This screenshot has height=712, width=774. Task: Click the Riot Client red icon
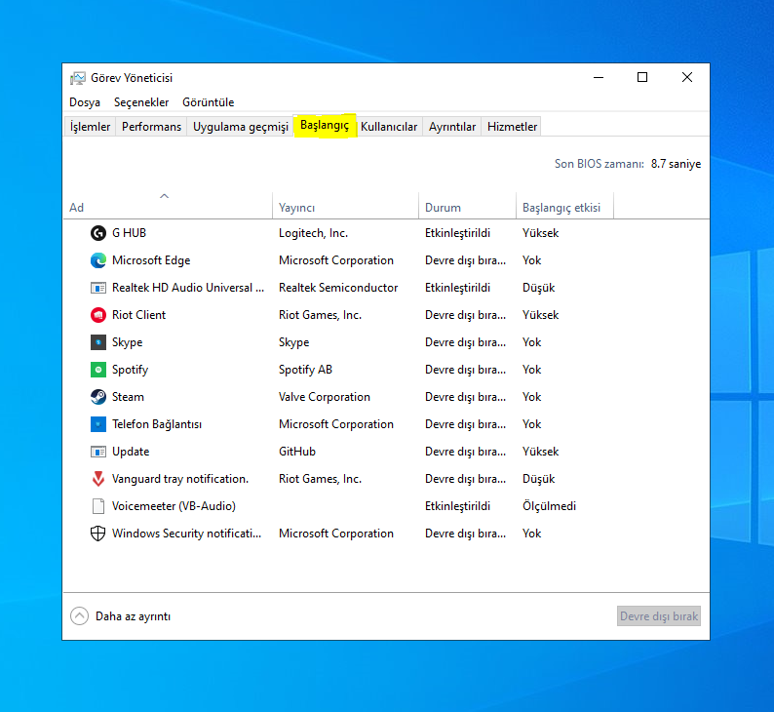click(x=98, y=314)
